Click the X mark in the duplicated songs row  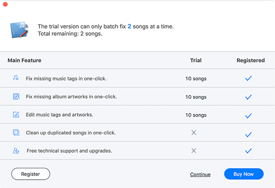194,133
